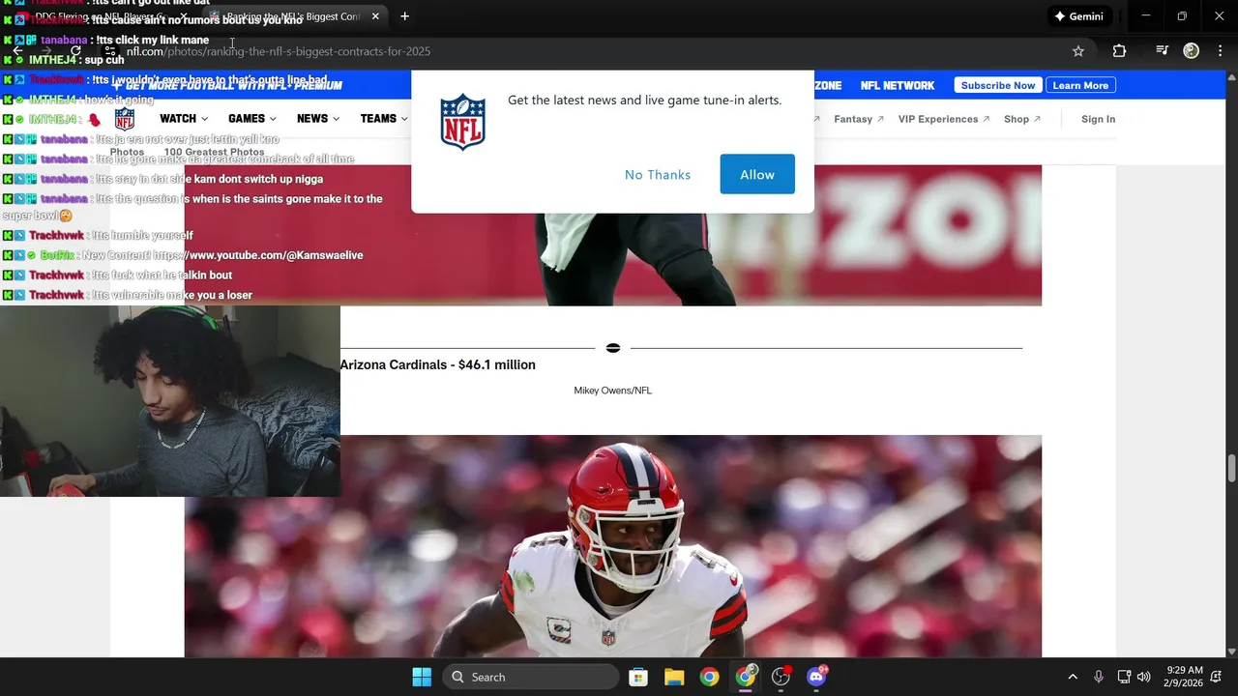The image size is (1238, 696).
Task: Open the Chrome three-dot menu
Action: [1219, 51]
